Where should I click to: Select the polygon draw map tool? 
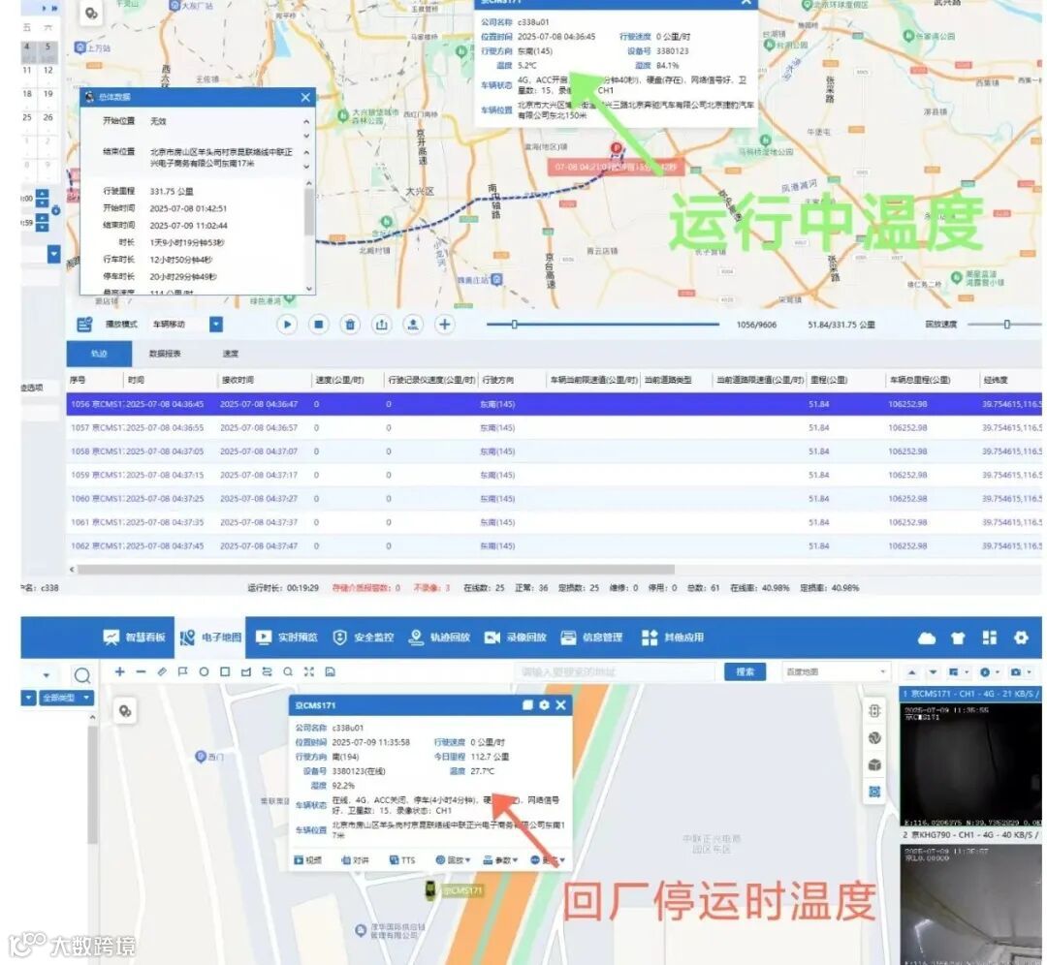pyautogui.click(x=245, y=672)
